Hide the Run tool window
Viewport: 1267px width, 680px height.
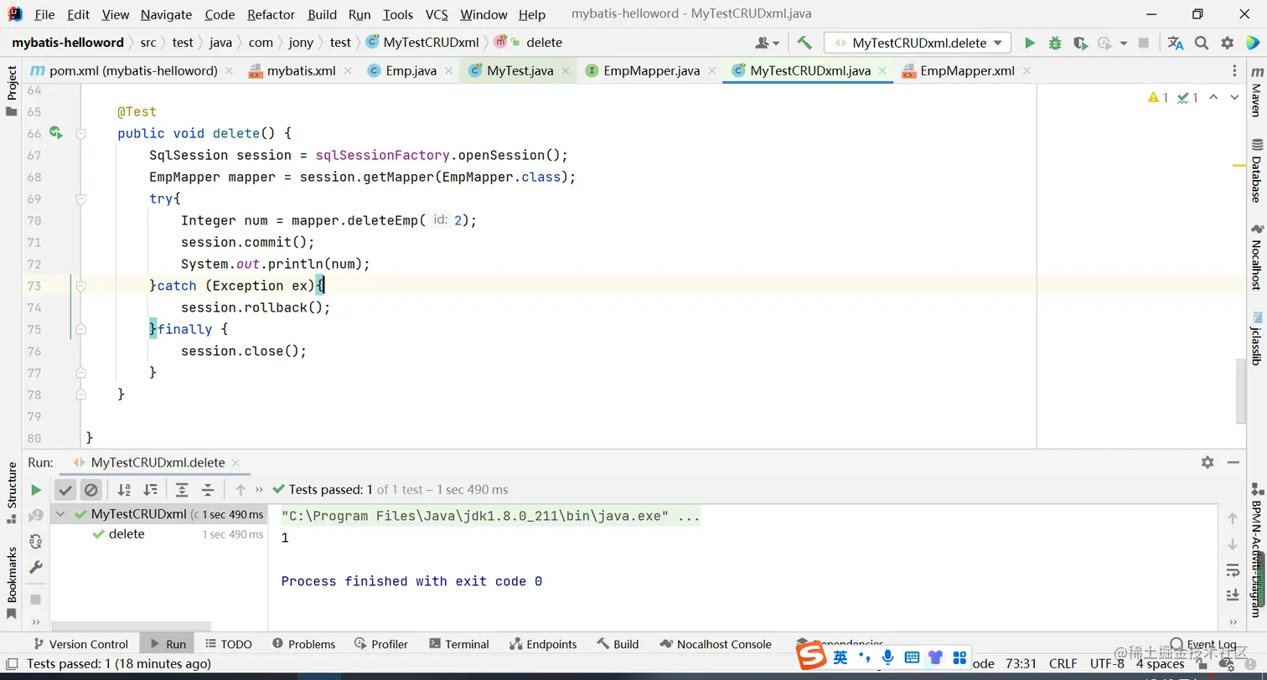tap(1233, 462)
